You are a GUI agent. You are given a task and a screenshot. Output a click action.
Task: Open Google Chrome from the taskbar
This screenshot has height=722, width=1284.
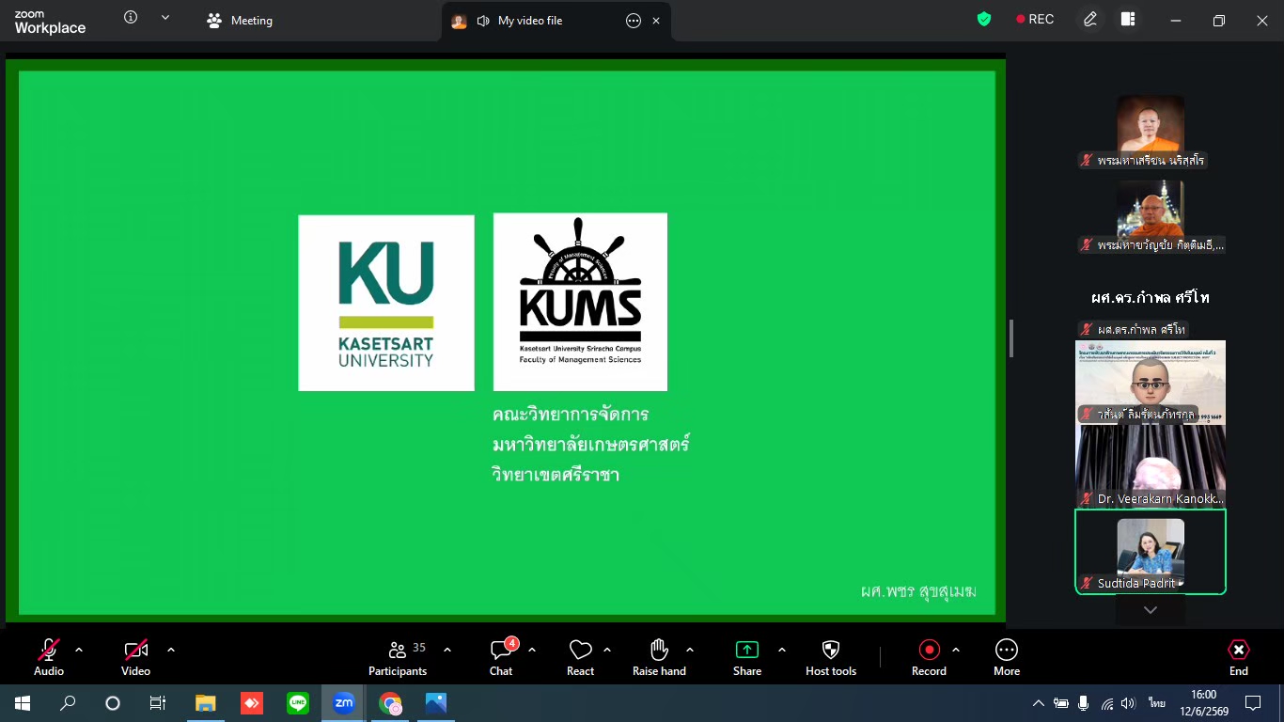tap(389, 703)
